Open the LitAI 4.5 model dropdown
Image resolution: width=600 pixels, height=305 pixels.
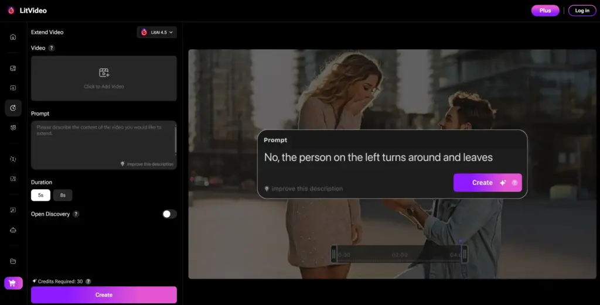157,32
